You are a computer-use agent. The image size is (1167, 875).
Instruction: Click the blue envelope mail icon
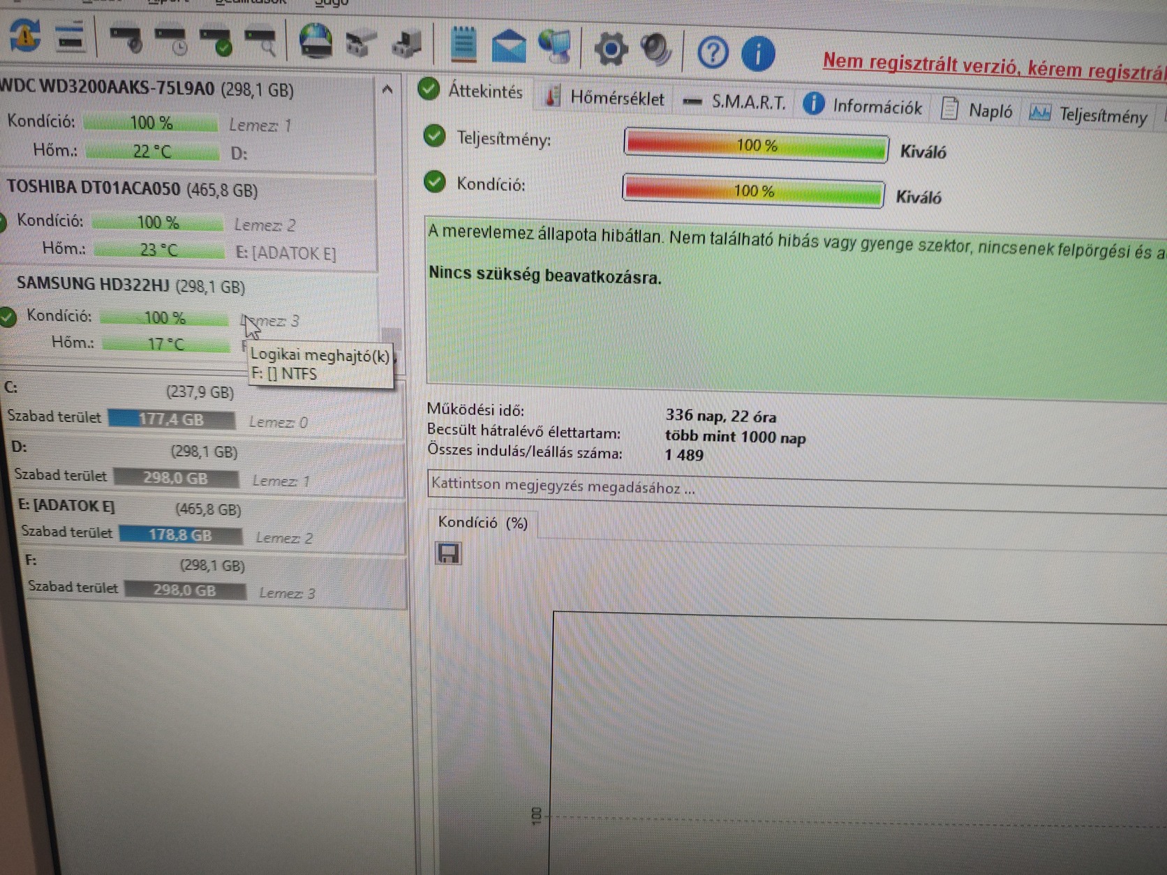point(509,46)
